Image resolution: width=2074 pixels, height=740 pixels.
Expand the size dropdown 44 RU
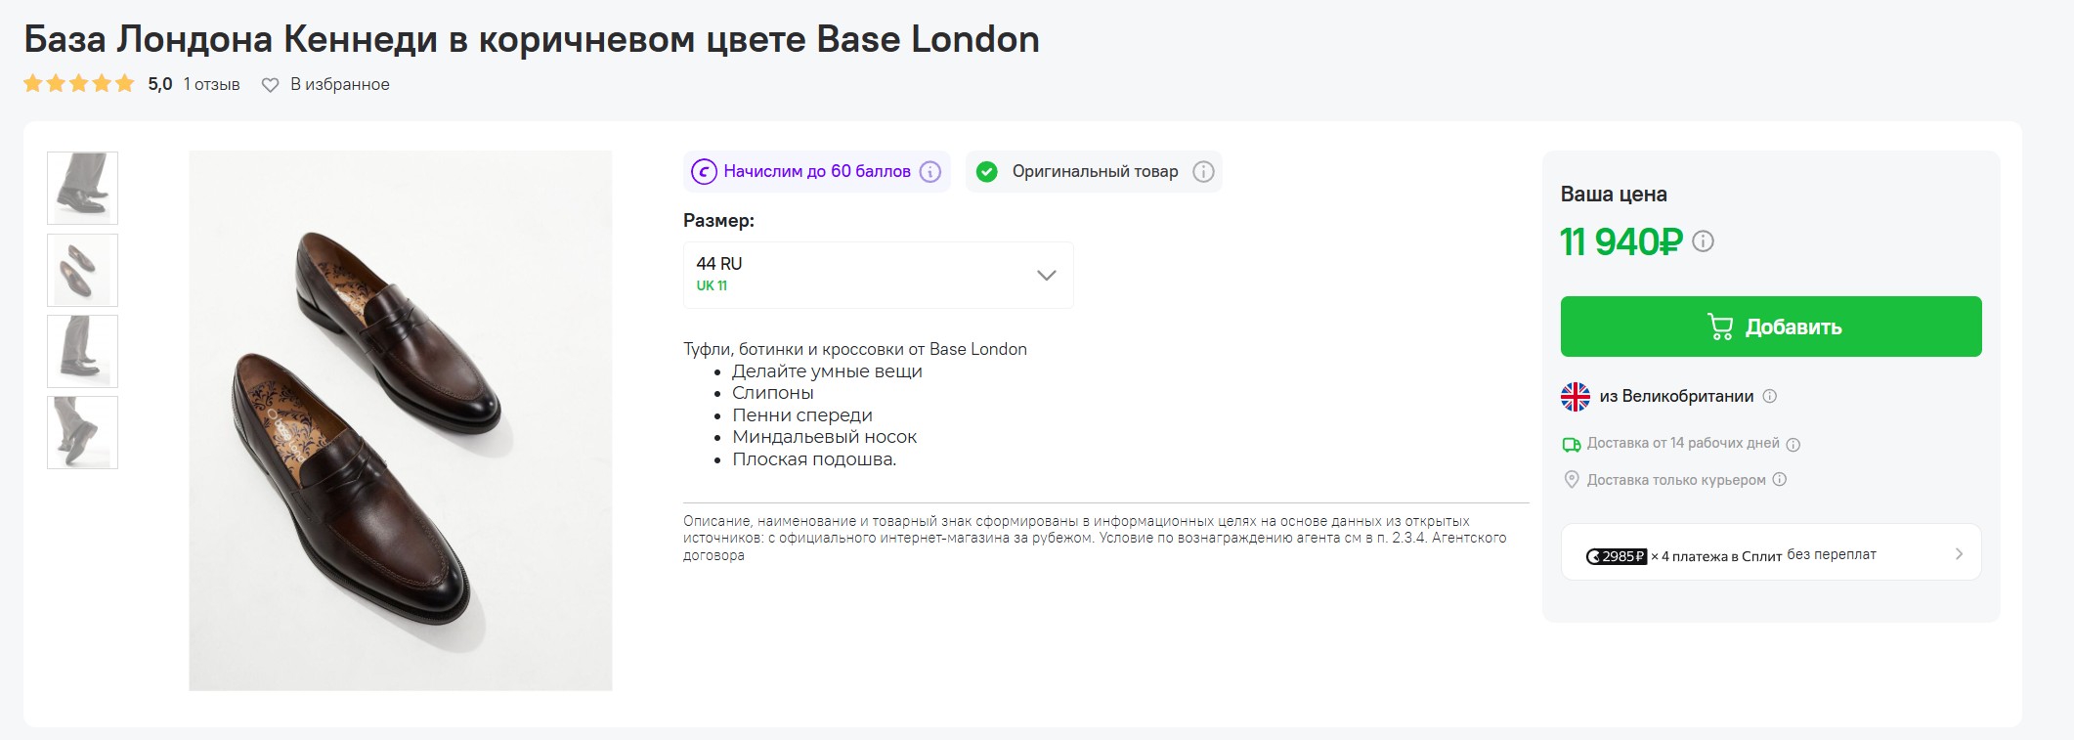(x=878, y=275)
